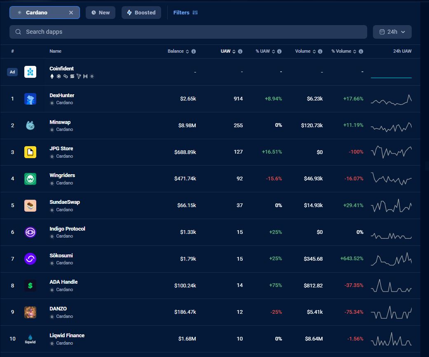
Task: Click the calendar icon beside 24h
Action: point(382,32)
